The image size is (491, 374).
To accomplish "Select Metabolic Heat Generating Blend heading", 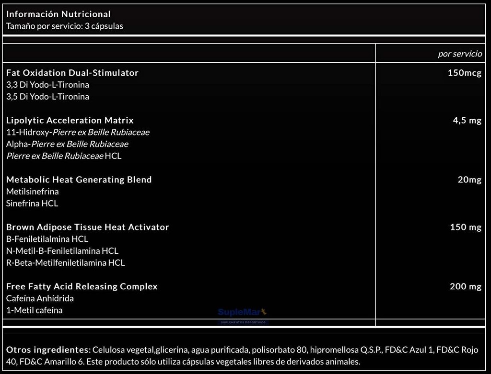I will (79, 180).
